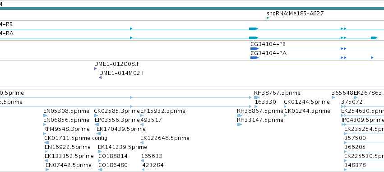Click the EK122648.5prime label
The height and width of the screenshot is (172, 384).
(x=165, y=138)
